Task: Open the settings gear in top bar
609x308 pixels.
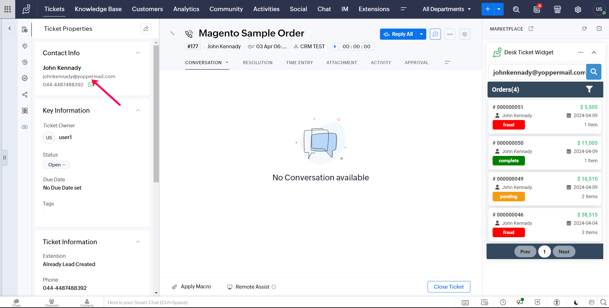Action: pyautogui.click(x=578, y=10)
